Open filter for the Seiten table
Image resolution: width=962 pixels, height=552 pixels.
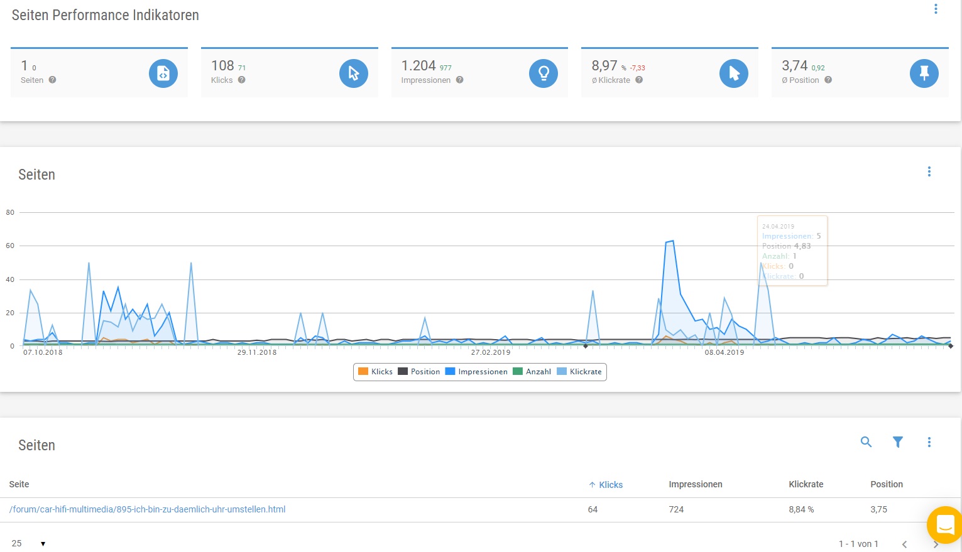[x=898, y=442]
